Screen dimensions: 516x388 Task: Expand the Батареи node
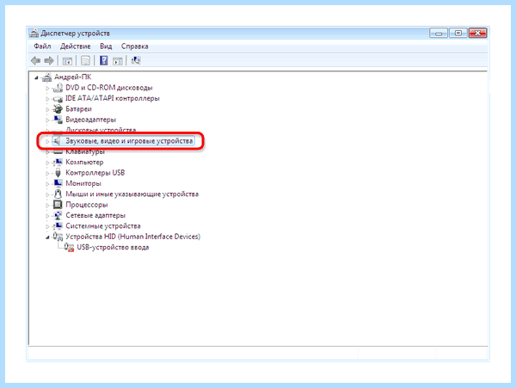click(47, 109)
